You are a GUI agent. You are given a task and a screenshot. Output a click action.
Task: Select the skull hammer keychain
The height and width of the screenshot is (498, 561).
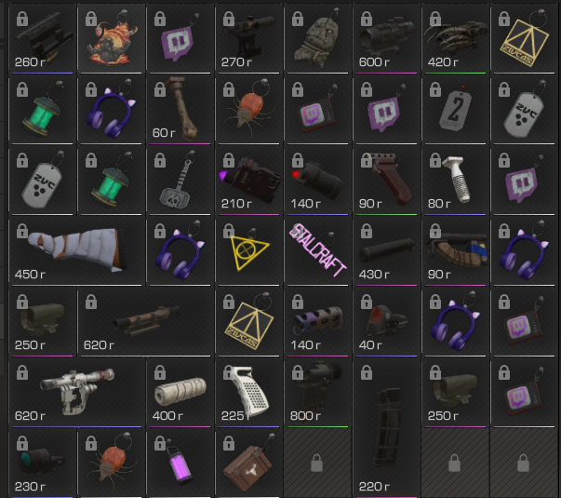pos(180,180)
